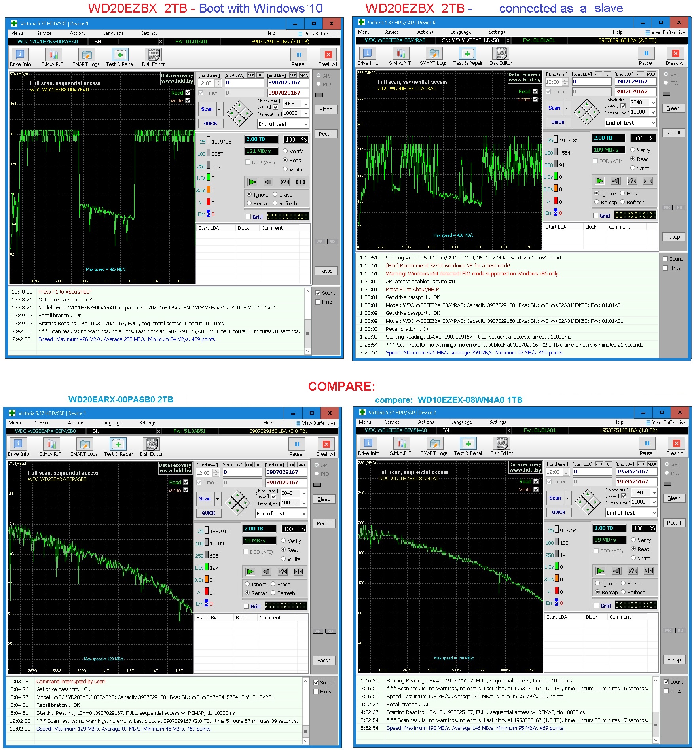This screenshot has width=694, height=750.
Task: Open SMART Logs in the Boot with Windows 10 window
Action: tap(86, 57)
